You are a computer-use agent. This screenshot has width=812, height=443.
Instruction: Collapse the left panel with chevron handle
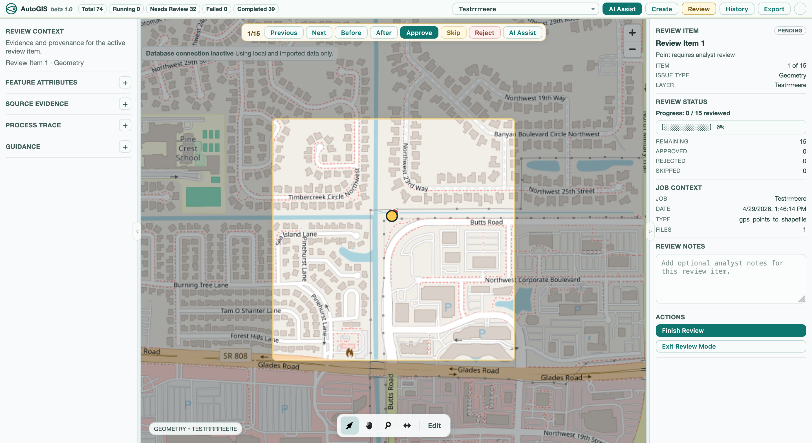click(137, 231)
